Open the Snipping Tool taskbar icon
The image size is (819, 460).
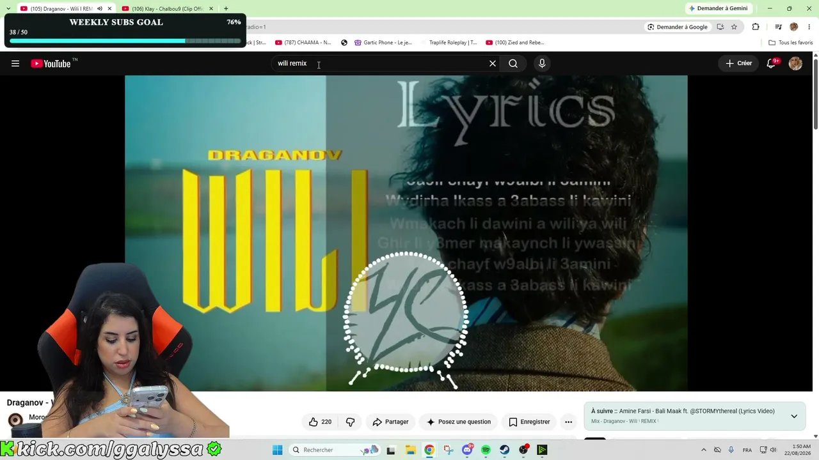[448, 450]
